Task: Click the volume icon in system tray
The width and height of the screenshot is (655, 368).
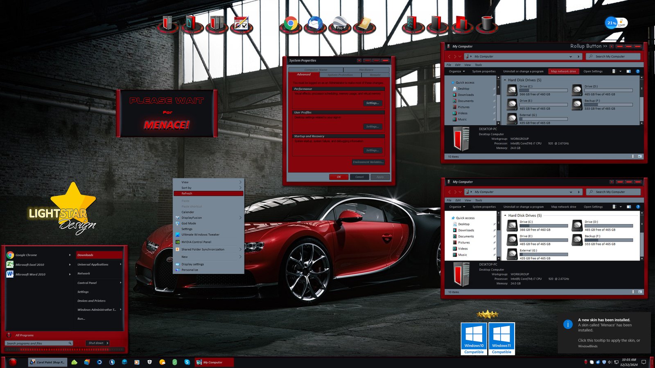Action: [x=610, y=362]
